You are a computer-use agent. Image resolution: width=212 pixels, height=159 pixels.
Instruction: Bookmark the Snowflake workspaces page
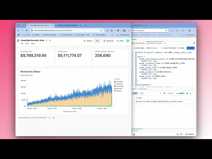coord(166,30)
